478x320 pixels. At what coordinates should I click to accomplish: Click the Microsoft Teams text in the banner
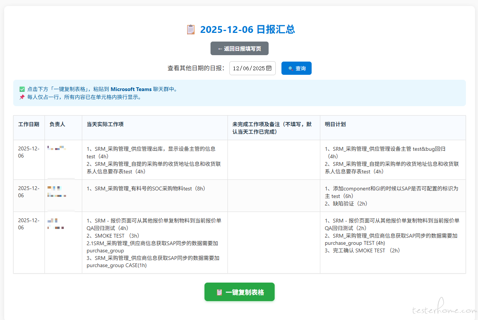pyautogui.click(x=131, y=90)
